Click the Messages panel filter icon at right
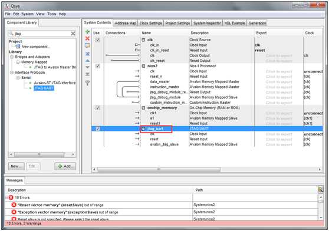The image size is (329, 231). [x=320, y=190]
